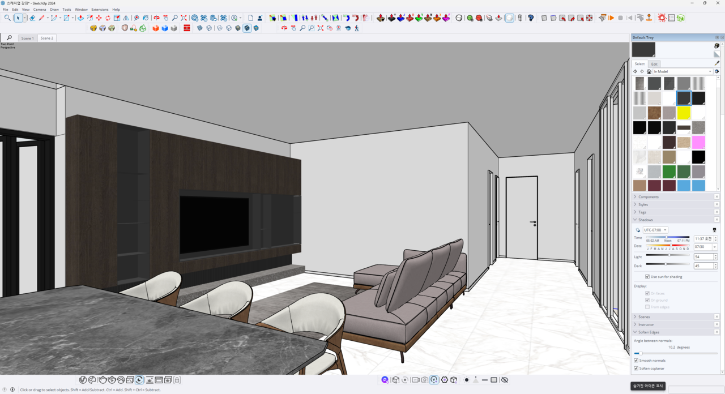Screen dimensions: 725x394
Task: Enable From edges display checkbox
Action: click(647, 307)
